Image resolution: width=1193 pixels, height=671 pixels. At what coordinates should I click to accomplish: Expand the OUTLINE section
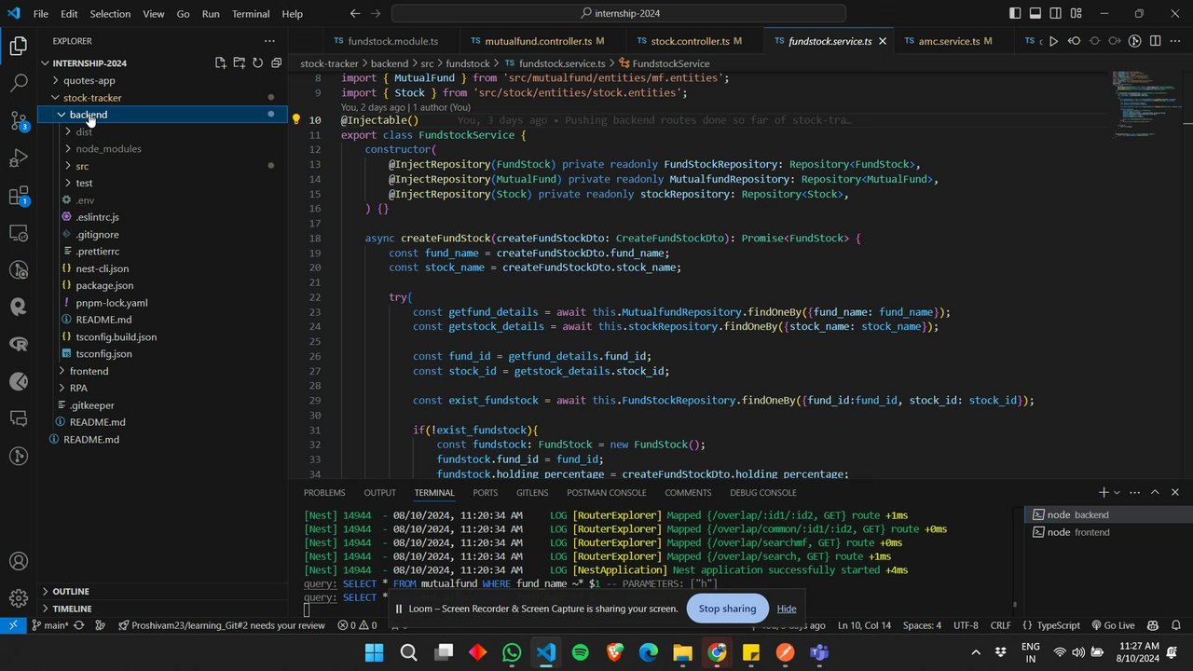[71, 591]
